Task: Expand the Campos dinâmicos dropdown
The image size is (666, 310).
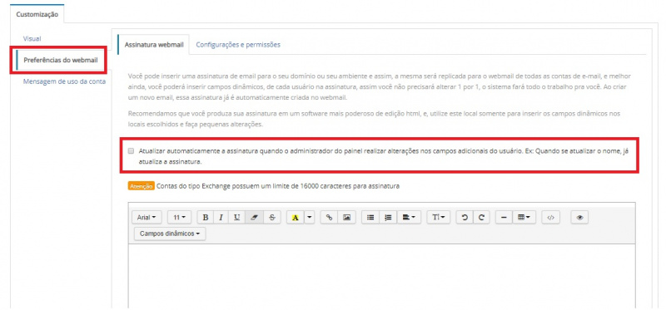Action: [170, 234]
